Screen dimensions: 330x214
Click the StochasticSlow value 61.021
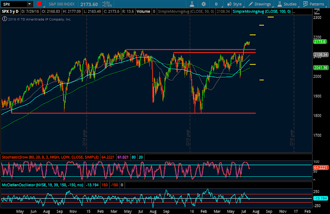coord(123,157)
